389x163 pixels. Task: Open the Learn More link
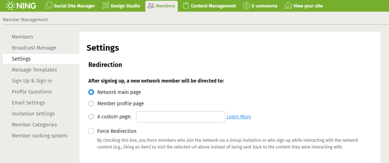pyautogui.click(x=239, y=117)
